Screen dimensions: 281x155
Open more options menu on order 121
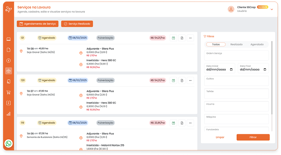pos(191,38)
